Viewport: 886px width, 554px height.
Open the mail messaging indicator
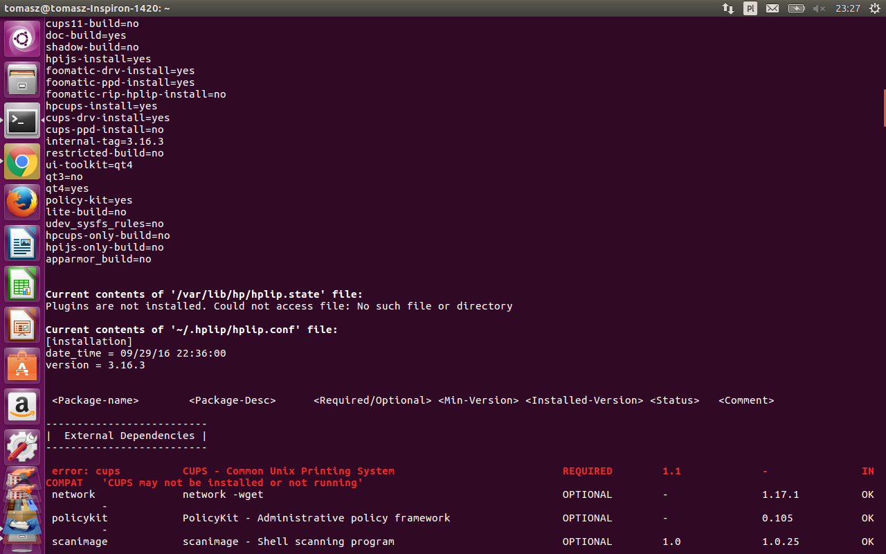tap(772, 8)
